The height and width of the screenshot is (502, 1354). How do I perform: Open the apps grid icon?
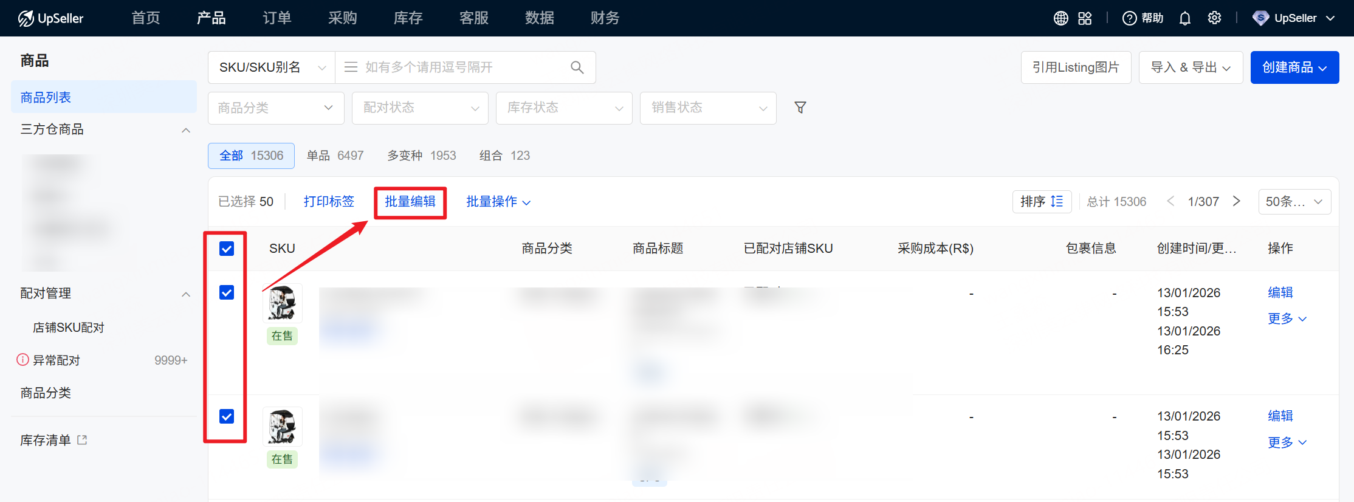(1085, 18)
